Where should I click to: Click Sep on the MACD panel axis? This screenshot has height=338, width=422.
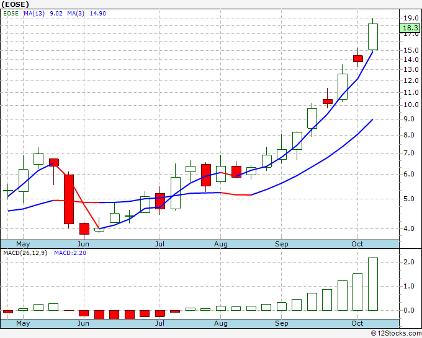(x=282, y=324)
